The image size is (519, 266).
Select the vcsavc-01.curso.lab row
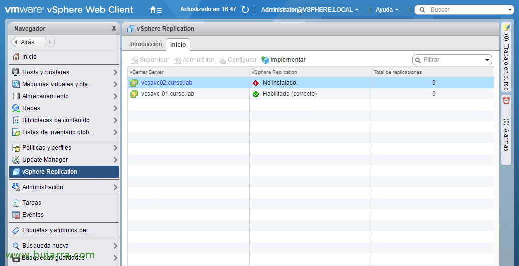(311, 94)
